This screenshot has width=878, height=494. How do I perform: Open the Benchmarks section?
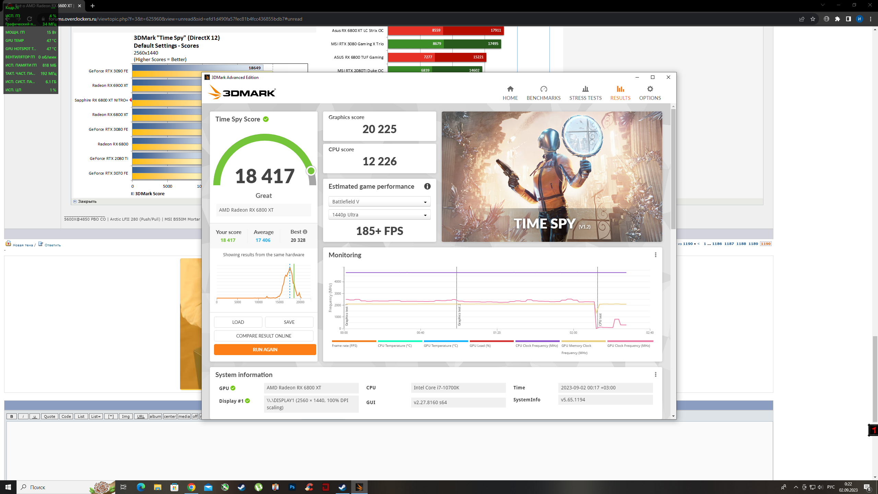click(x=543, y=93)
